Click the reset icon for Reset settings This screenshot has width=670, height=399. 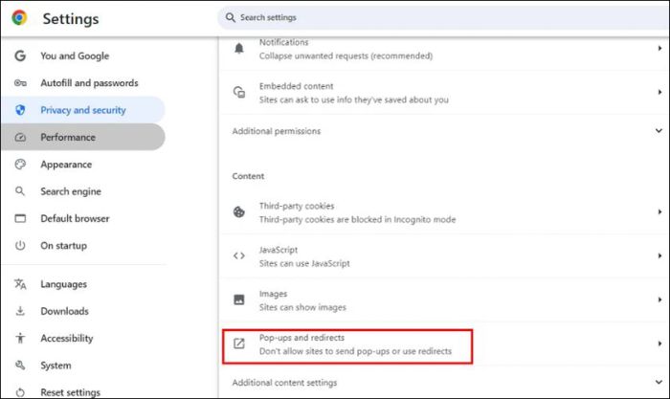click(x=20, y=392)
